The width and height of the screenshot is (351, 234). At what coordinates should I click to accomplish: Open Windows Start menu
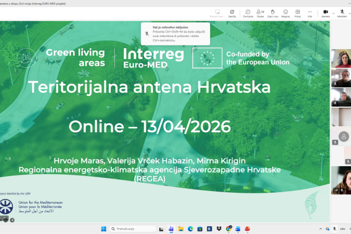click(x=103, y=229)
